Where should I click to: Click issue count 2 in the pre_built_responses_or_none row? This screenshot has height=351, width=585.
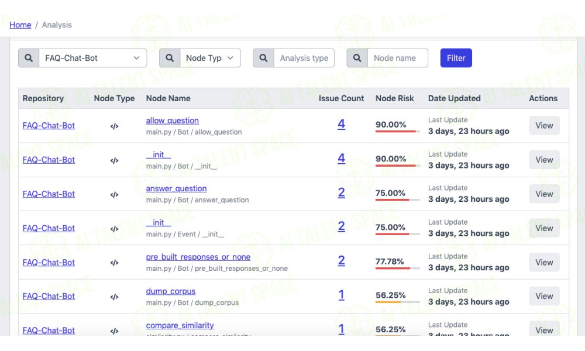pos(342,261)
